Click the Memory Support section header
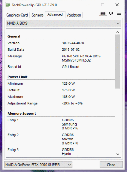 [22, 114]
